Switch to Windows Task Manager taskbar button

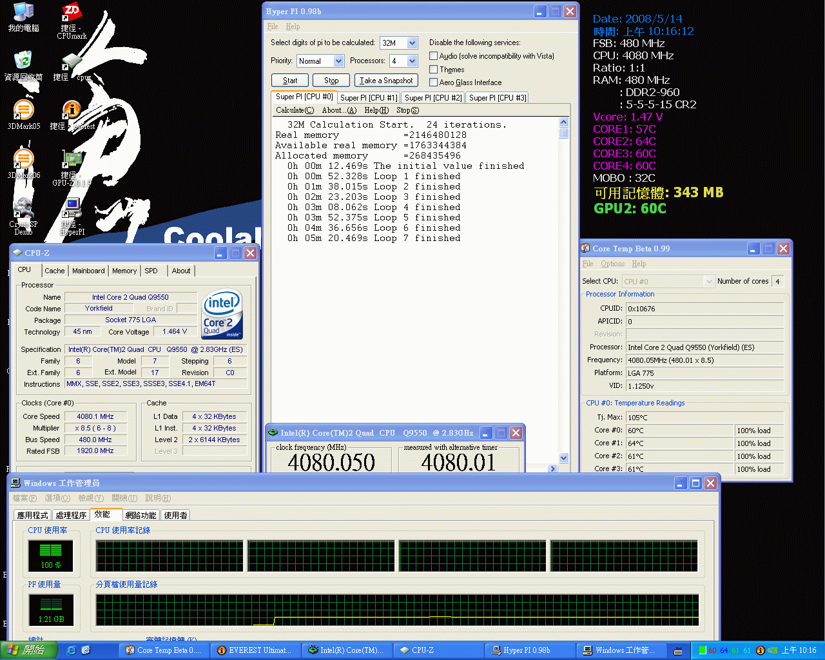pyautogui.click(x=623, y=650)
